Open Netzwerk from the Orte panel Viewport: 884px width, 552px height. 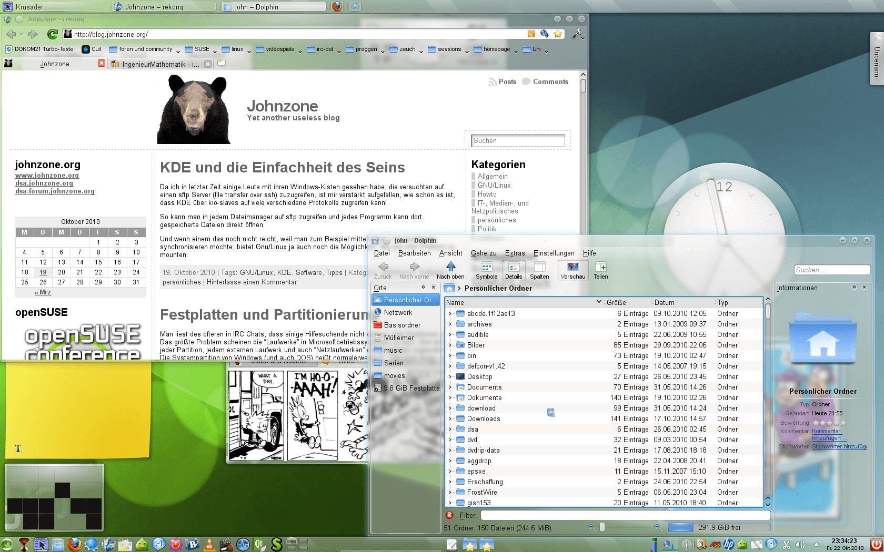coord(398,312)
